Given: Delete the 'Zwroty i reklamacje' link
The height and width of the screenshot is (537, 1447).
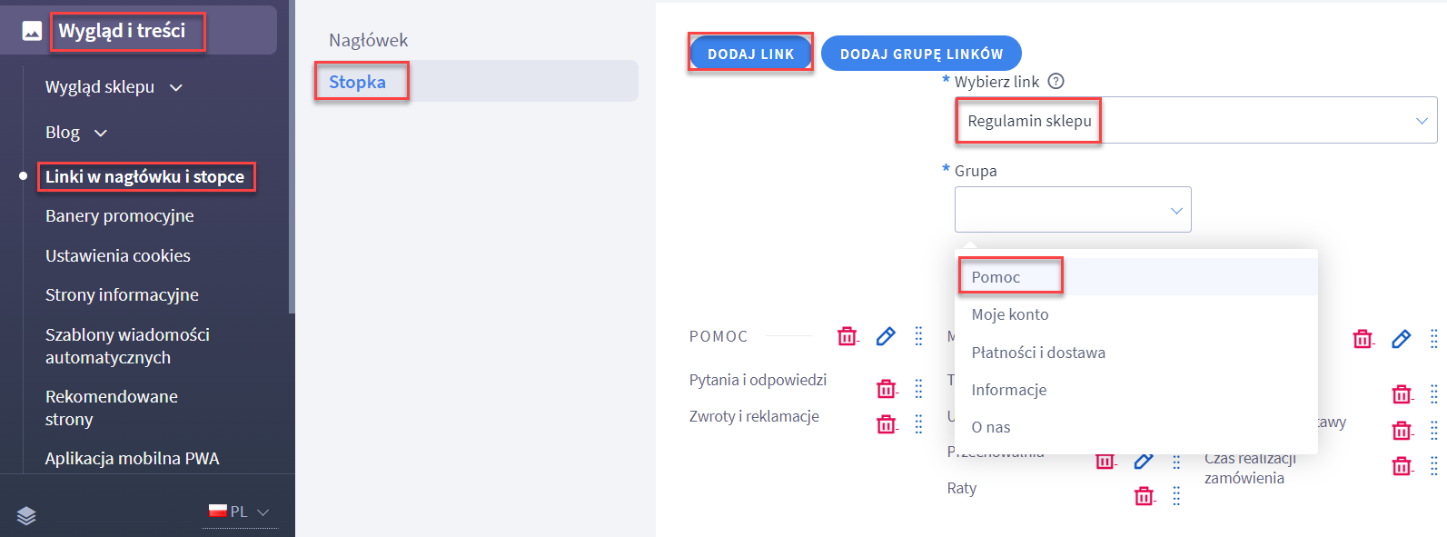Looking at the screenshot, I should [x=887, y=424].
